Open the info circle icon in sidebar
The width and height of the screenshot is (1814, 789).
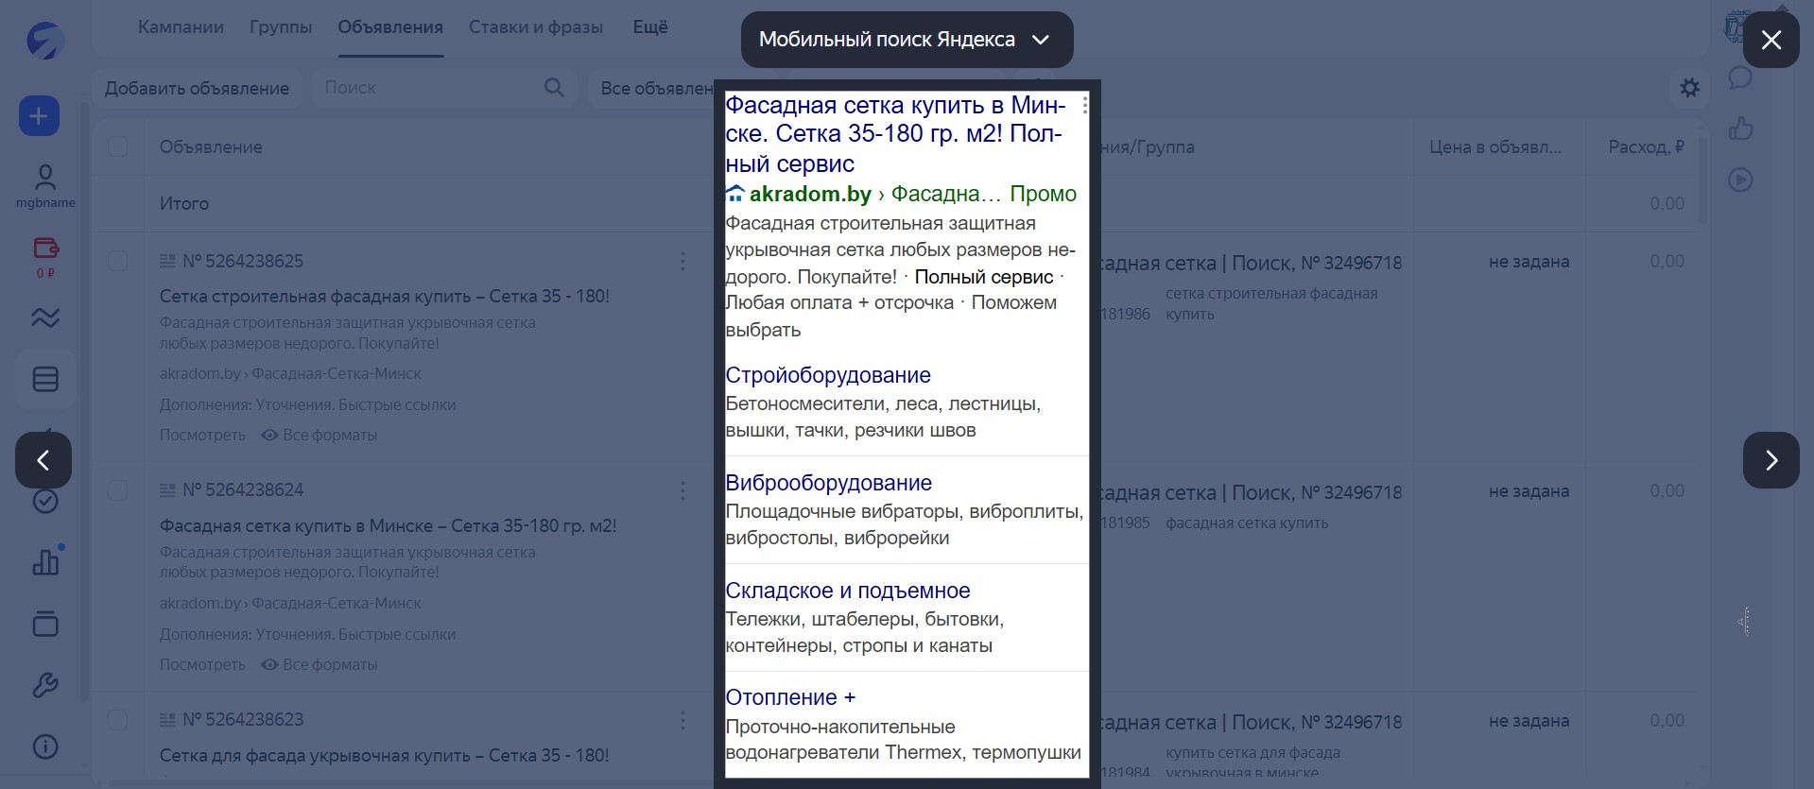click(x=45, y=746)
